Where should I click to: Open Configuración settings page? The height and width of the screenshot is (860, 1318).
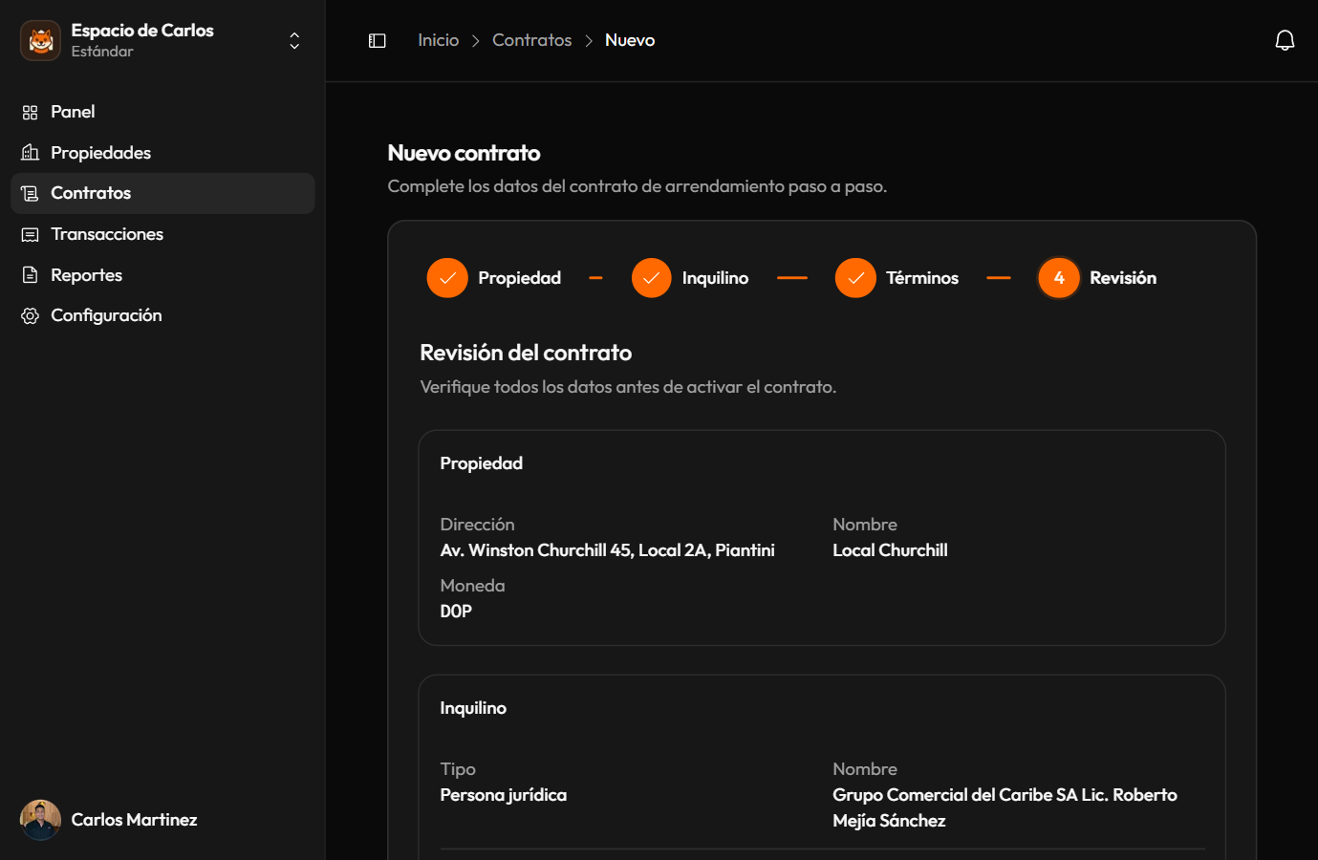tap(162, 316)
